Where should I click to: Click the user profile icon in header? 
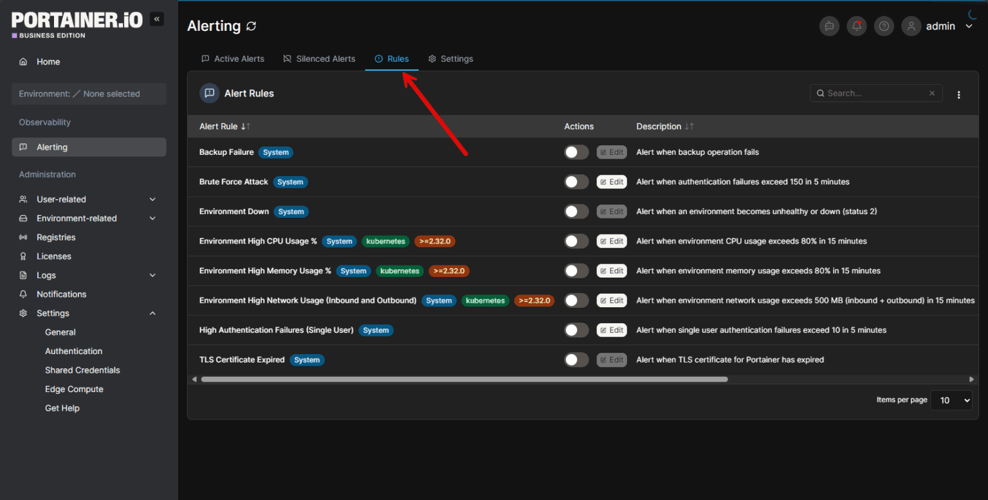(x=911, y=26)
